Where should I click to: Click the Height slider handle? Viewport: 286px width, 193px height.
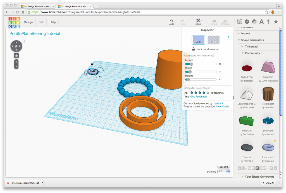tap(188, 80)
